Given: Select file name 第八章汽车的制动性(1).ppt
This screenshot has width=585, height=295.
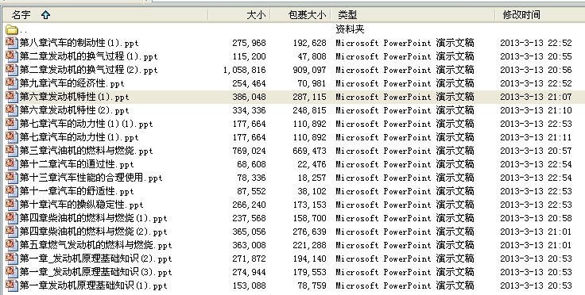Looking at the screenshot, I should (x=79, y=43).
